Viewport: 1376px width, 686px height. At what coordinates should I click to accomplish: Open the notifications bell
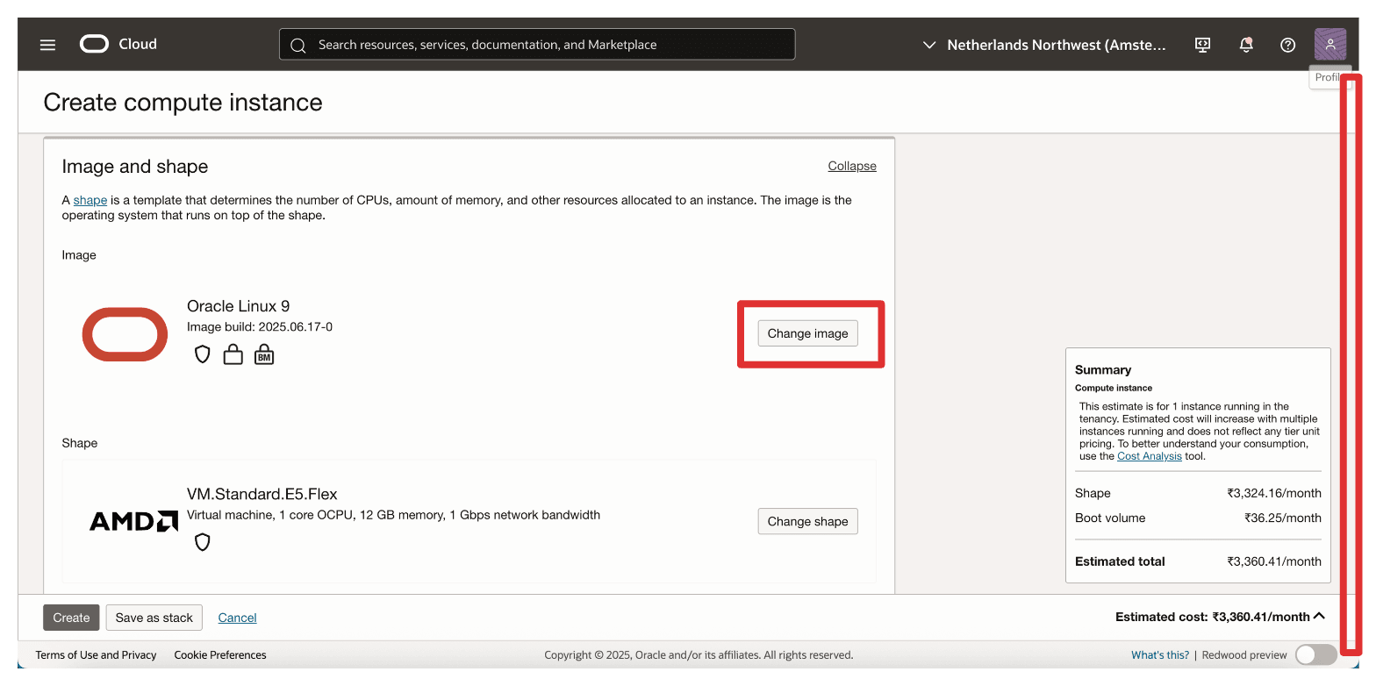click(x=1245, y=45)
